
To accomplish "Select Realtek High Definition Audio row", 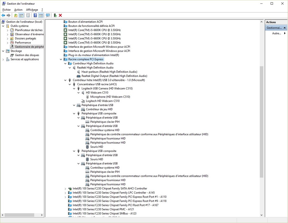I will 95,68.
